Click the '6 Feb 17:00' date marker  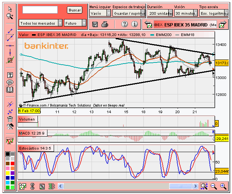click(29, 111)
